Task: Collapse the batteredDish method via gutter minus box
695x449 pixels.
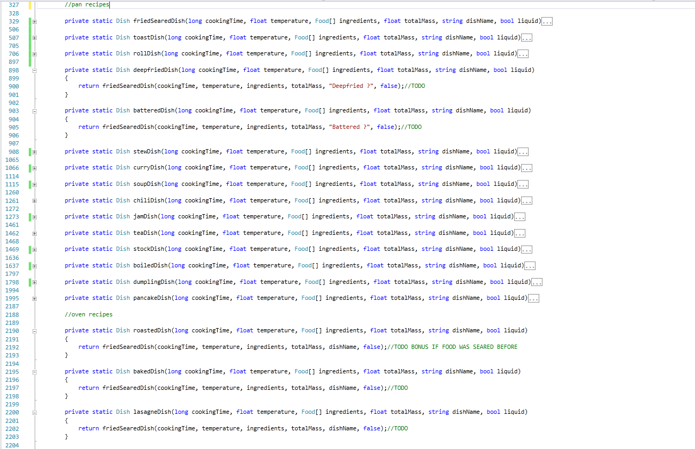Action: (35, 111)
